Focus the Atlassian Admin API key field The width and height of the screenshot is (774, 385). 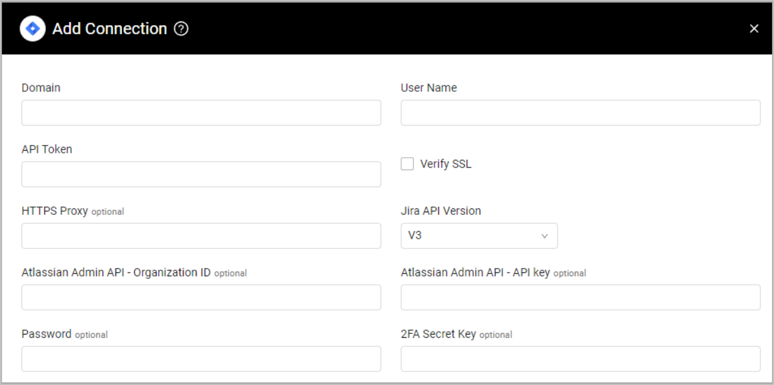click(581, 297)
